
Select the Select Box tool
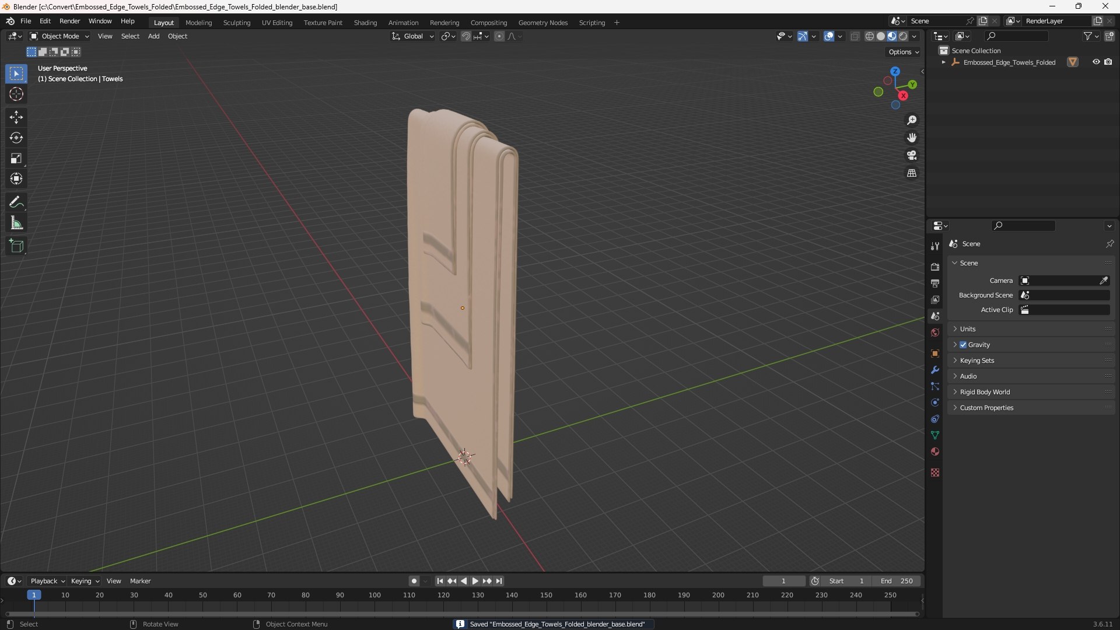(16, 74)
